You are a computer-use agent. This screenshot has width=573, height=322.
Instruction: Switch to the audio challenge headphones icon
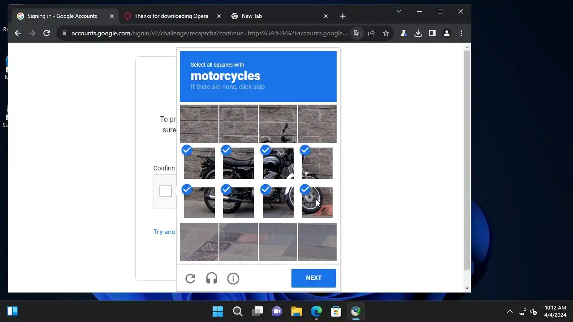pyautogui.click(x=212, y=279)
